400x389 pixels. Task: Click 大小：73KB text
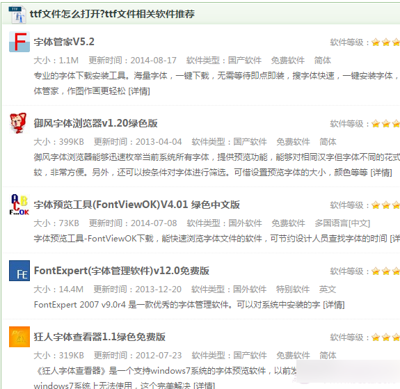(56, 223)
